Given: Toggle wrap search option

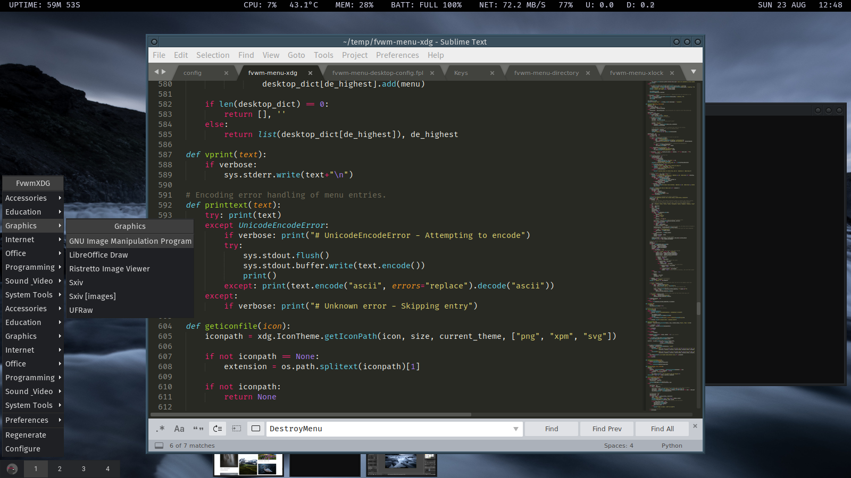Looking at the screenshot, I should [218, 429].
